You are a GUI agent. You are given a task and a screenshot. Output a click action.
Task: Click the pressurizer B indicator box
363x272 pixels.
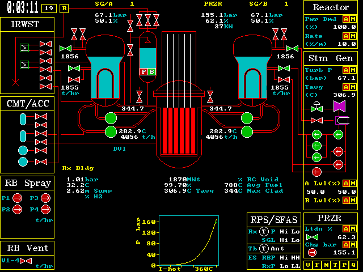[x=151, y=71]
